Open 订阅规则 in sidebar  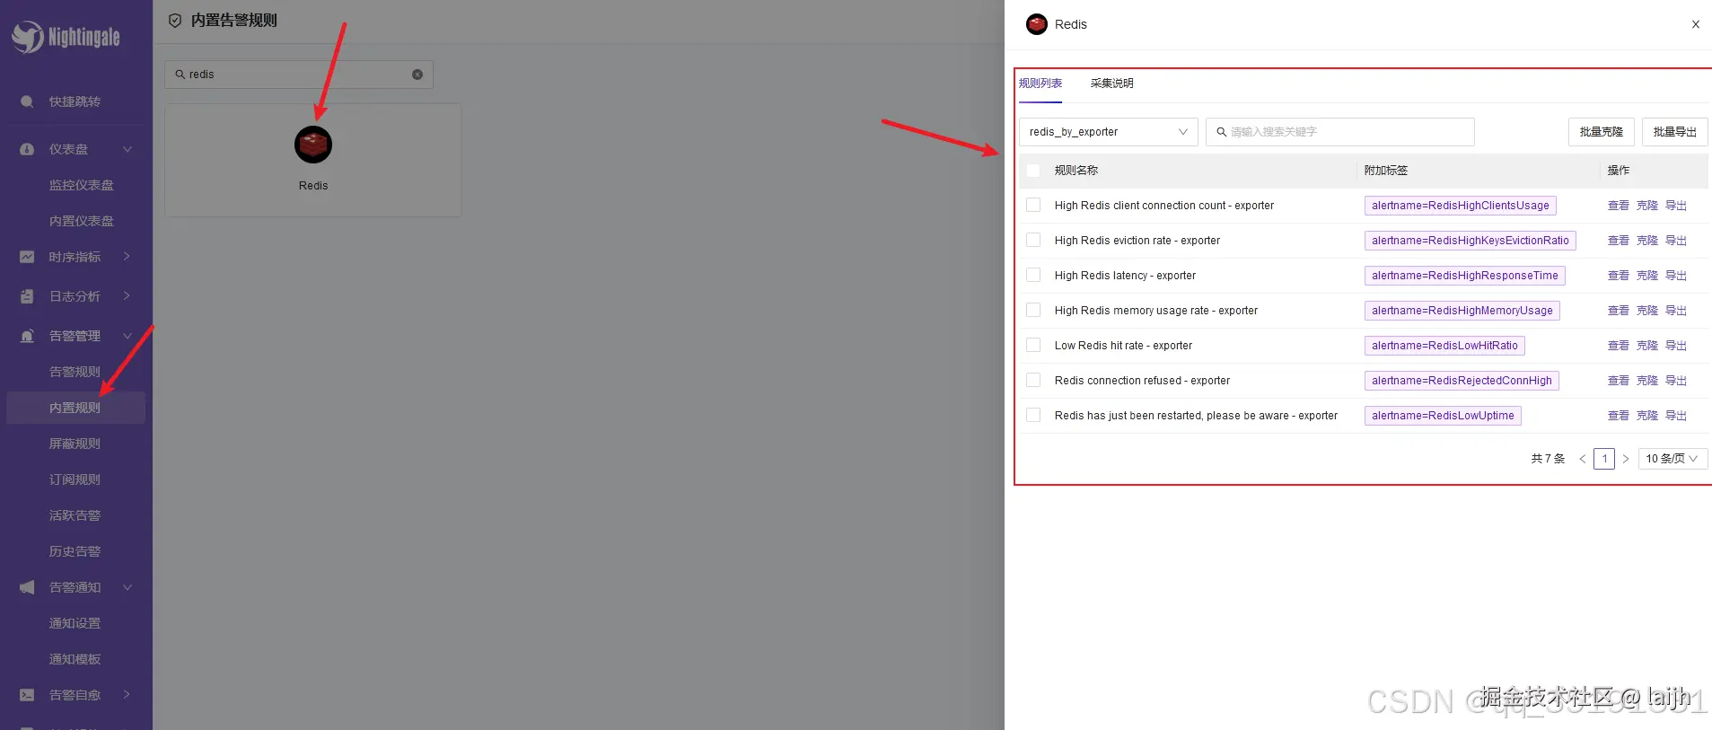pos(75,479)
